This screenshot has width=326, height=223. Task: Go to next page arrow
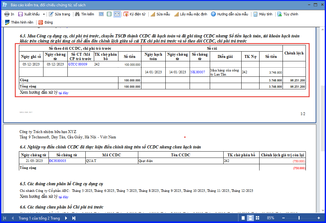coord(66,218)
